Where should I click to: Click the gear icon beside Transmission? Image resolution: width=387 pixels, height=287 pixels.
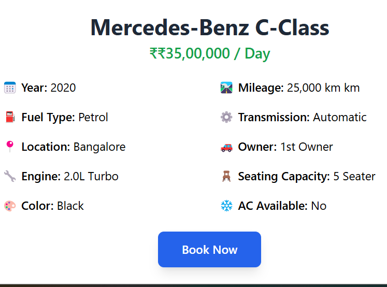click(x=226, y=117)
